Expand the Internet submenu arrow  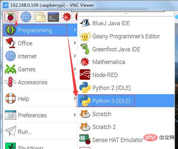pos(75,56)
